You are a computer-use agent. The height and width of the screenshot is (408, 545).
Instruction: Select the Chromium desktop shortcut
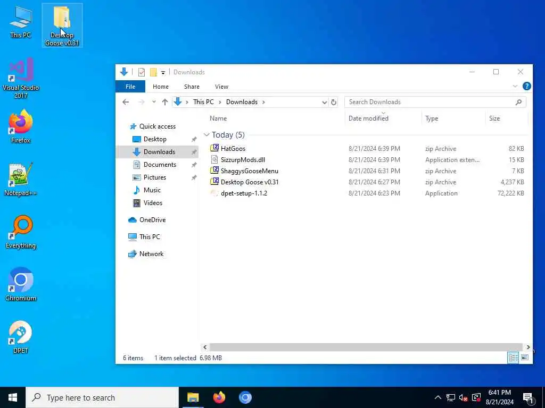(x=21, y=285)
